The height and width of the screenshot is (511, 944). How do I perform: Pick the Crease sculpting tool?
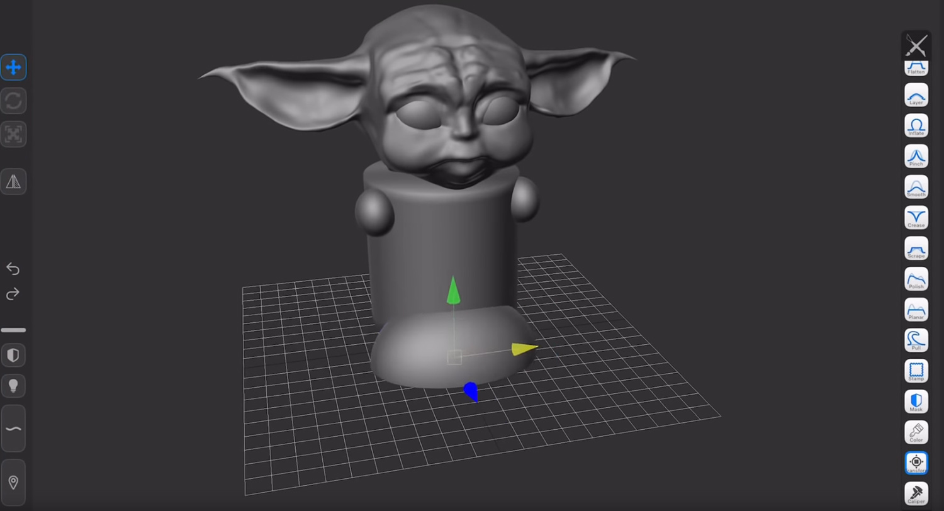916,218
